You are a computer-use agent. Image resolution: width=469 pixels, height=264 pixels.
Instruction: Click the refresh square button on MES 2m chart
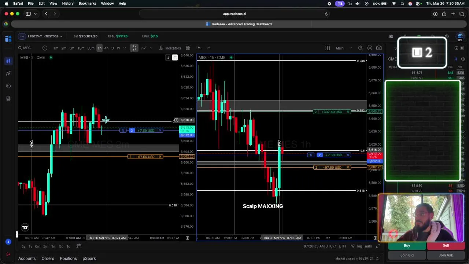click(x=175, y=58)
